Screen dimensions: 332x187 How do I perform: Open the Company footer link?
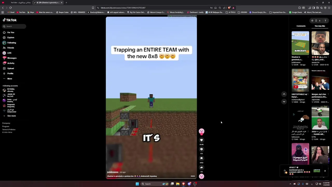pos(6,123)
